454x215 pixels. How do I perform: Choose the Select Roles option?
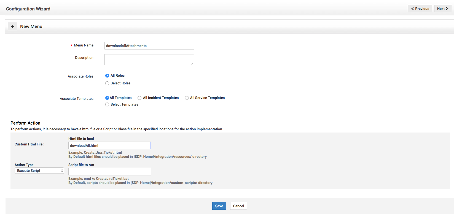[x=107, y=83]
